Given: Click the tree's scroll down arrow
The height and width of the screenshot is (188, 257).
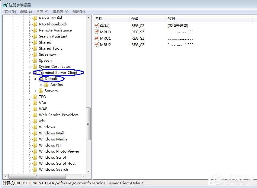Looking at the screenshot, I should [88, 171].
